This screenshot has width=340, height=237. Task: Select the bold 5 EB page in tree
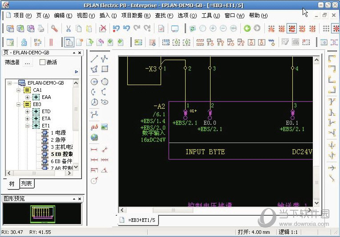click(61, 154)
